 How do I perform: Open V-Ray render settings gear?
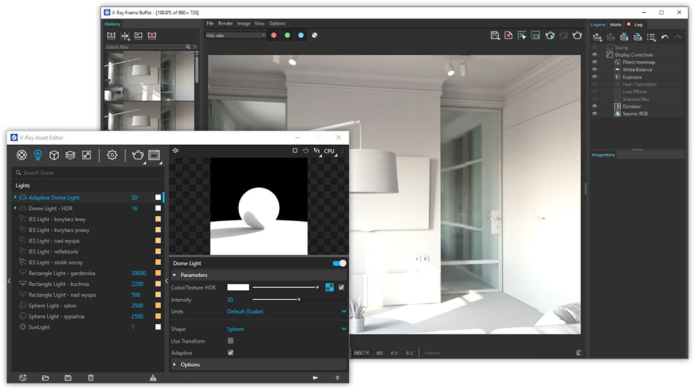(x=112, y=155)
